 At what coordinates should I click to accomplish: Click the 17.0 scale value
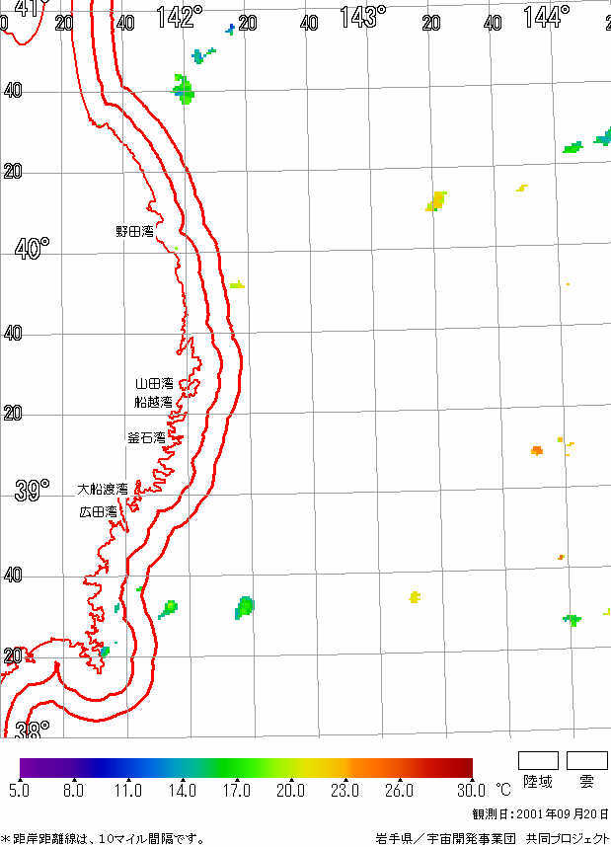pyautogui.click(x=237, y=791)
